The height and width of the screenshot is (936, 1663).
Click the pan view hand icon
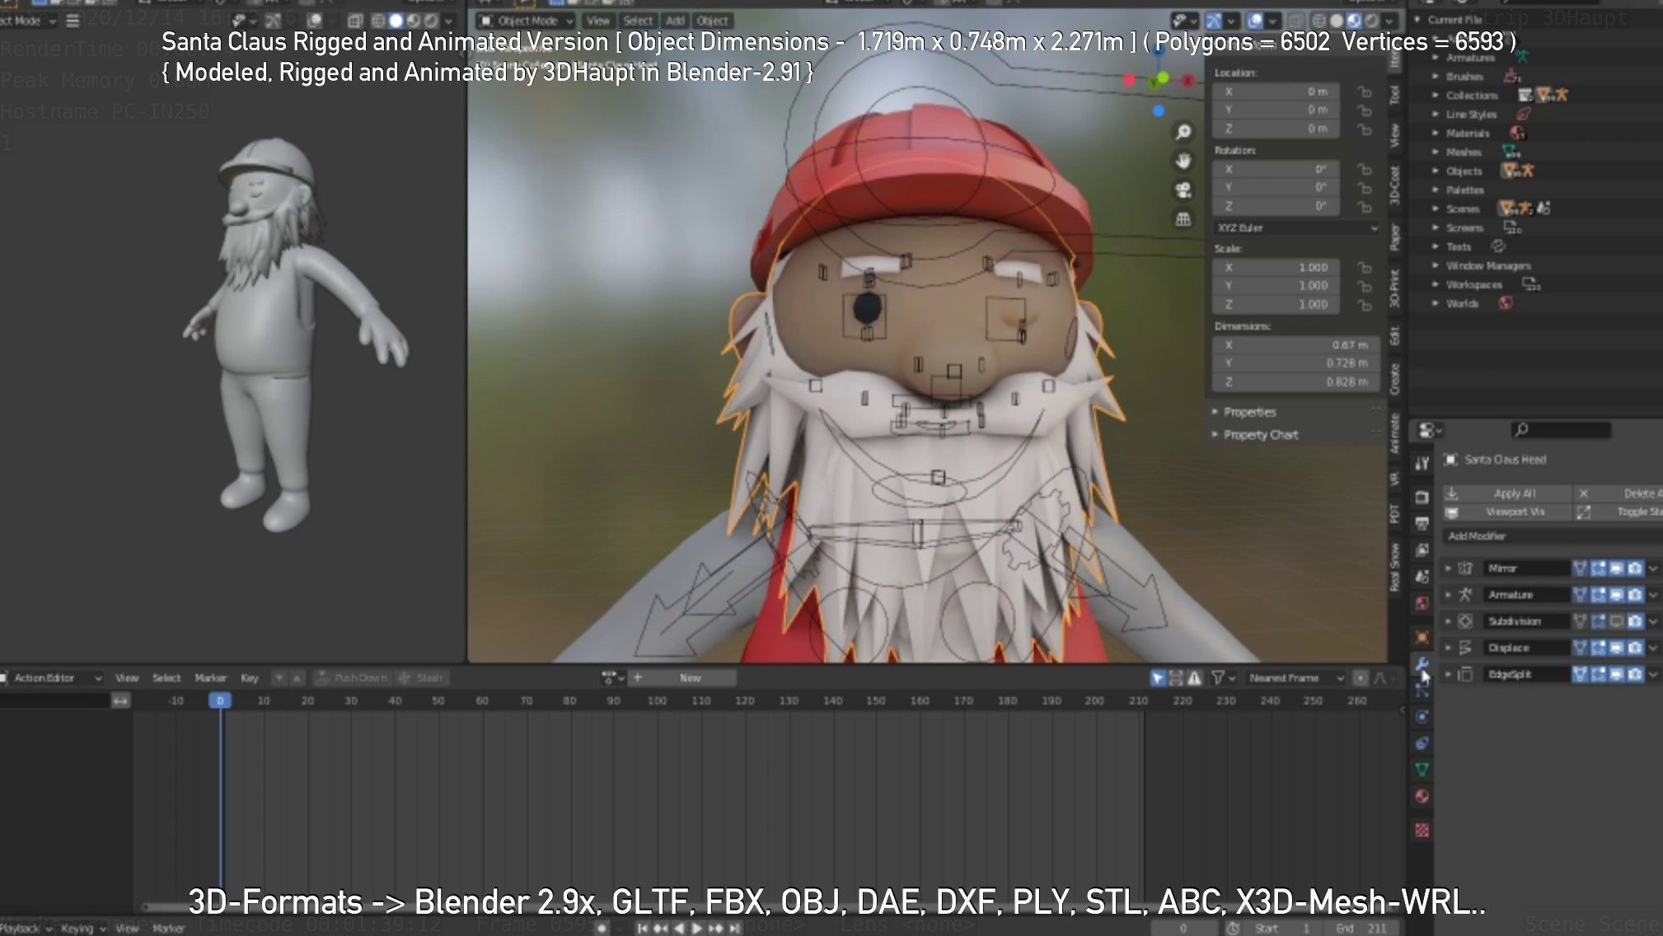pos(1183,161)
